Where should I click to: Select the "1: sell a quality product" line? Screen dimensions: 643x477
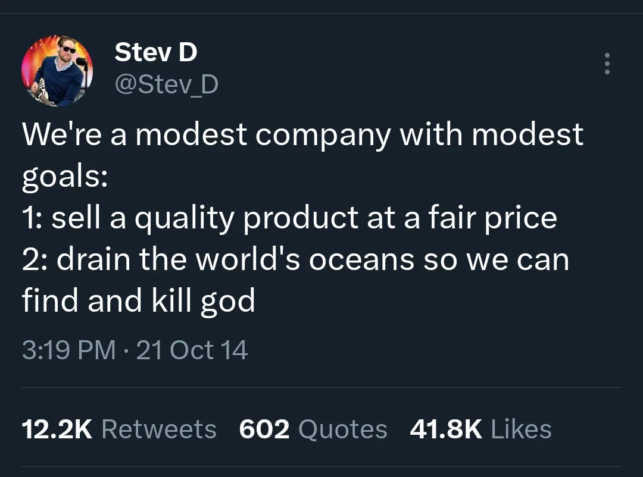289,218
